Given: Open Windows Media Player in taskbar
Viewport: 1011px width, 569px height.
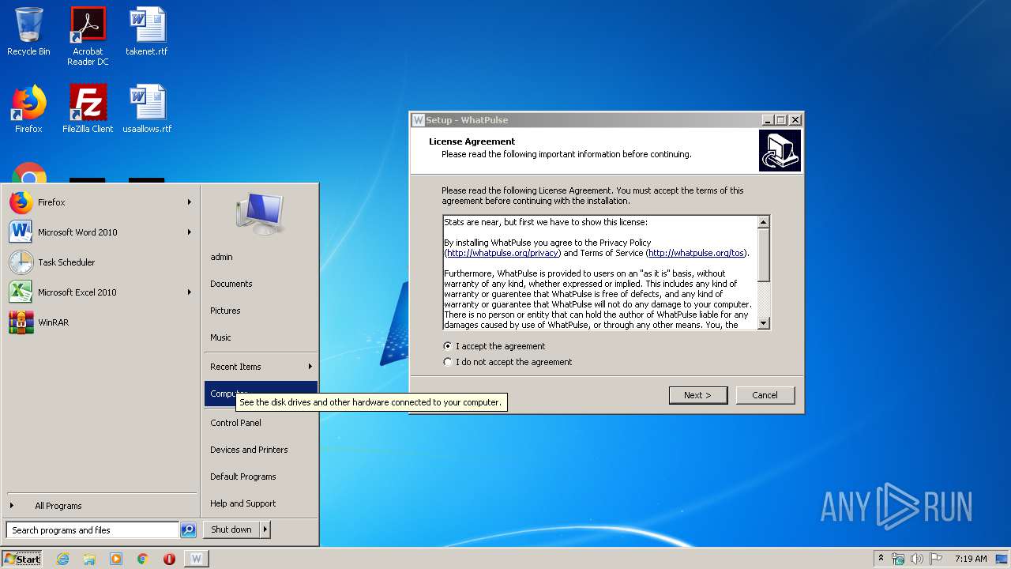Looking at the screenshot, I should tap(116, 559).
